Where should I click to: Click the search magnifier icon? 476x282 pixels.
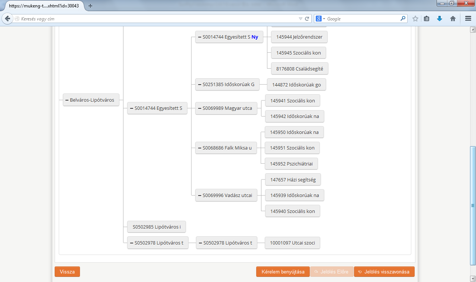point(403,19)
